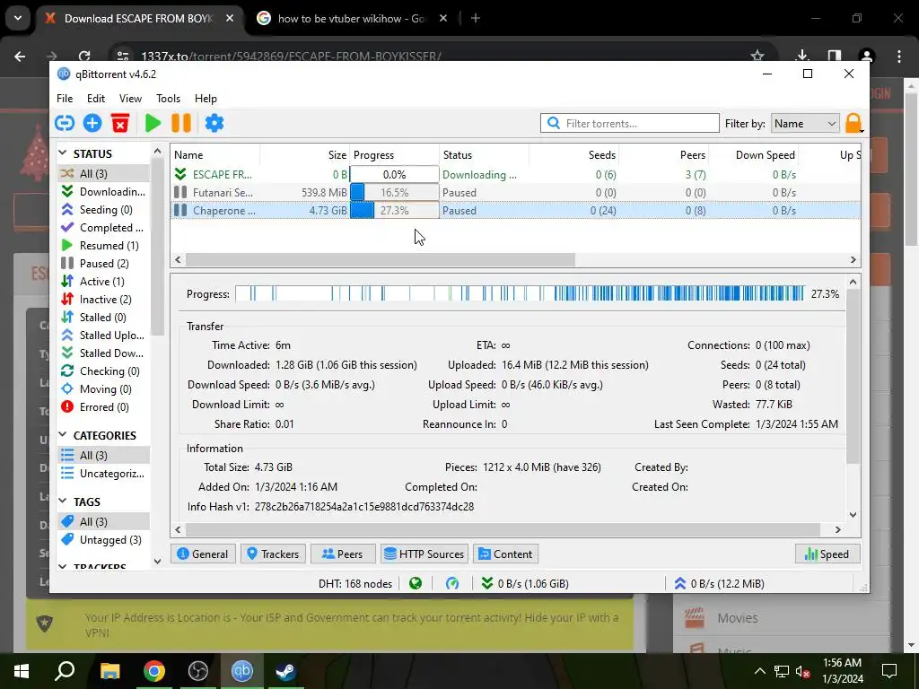Select the Stalled Downloading status filter
Image resolution: width=919 pixels, height=689 pixels.
point(104,353)
